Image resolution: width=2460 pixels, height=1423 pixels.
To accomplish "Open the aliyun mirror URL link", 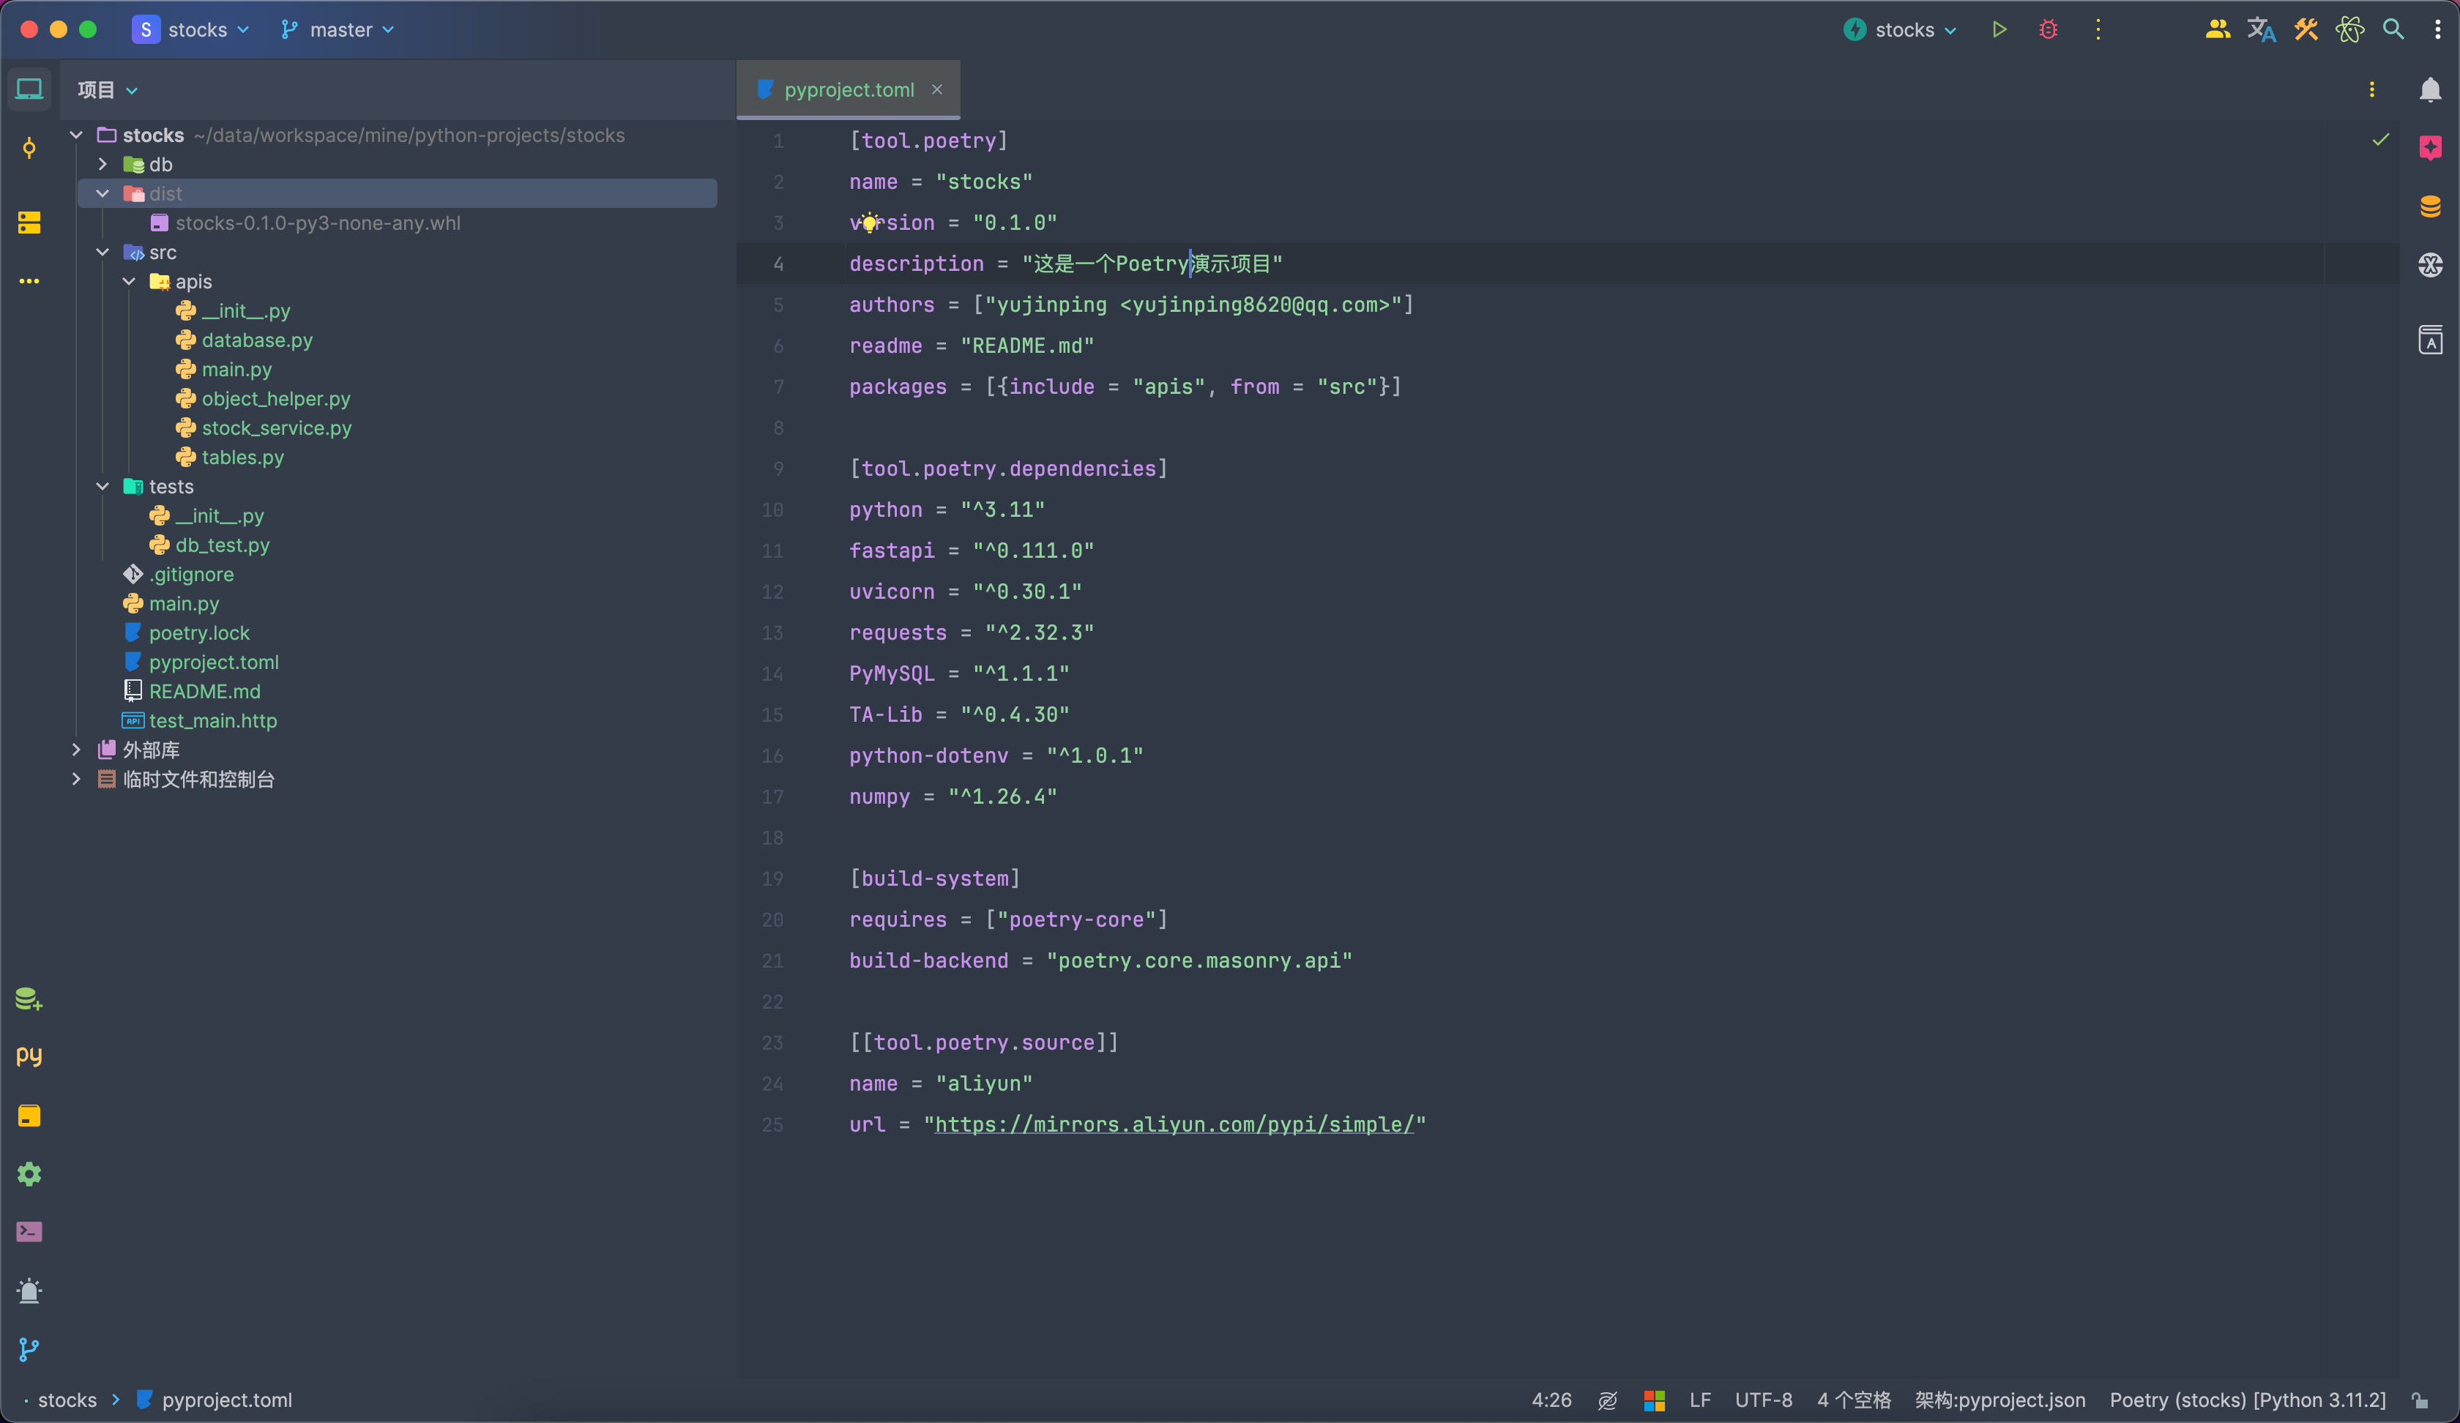I will pos(1174,1124).
